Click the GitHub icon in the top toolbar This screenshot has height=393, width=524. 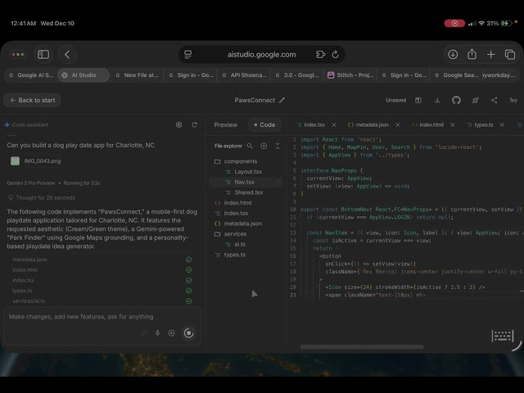(x=456, y=100)
